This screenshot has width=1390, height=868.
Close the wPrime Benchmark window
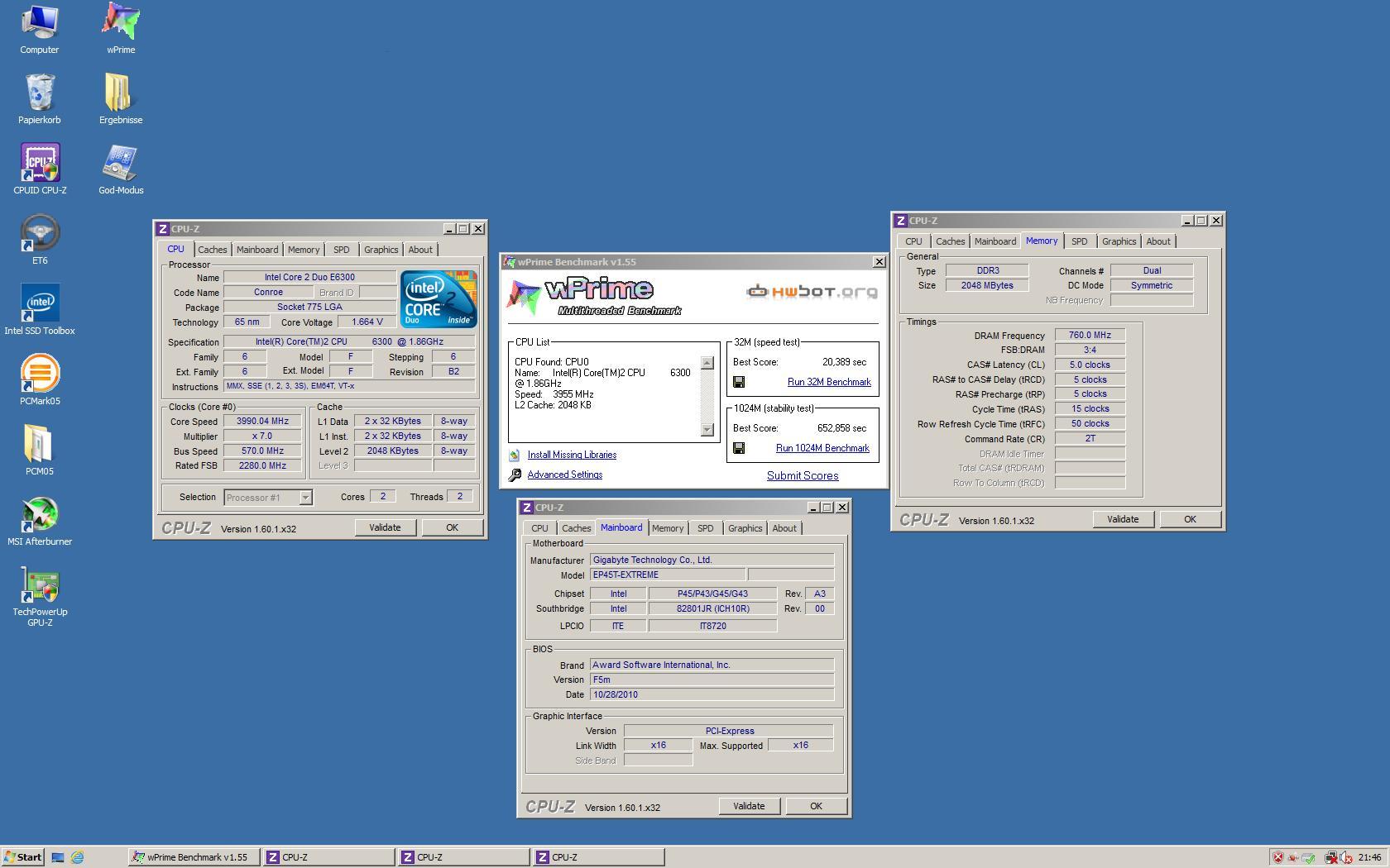pyautogui.click(x=879, y=262)
